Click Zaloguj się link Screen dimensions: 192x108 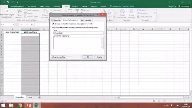(172, 6)
